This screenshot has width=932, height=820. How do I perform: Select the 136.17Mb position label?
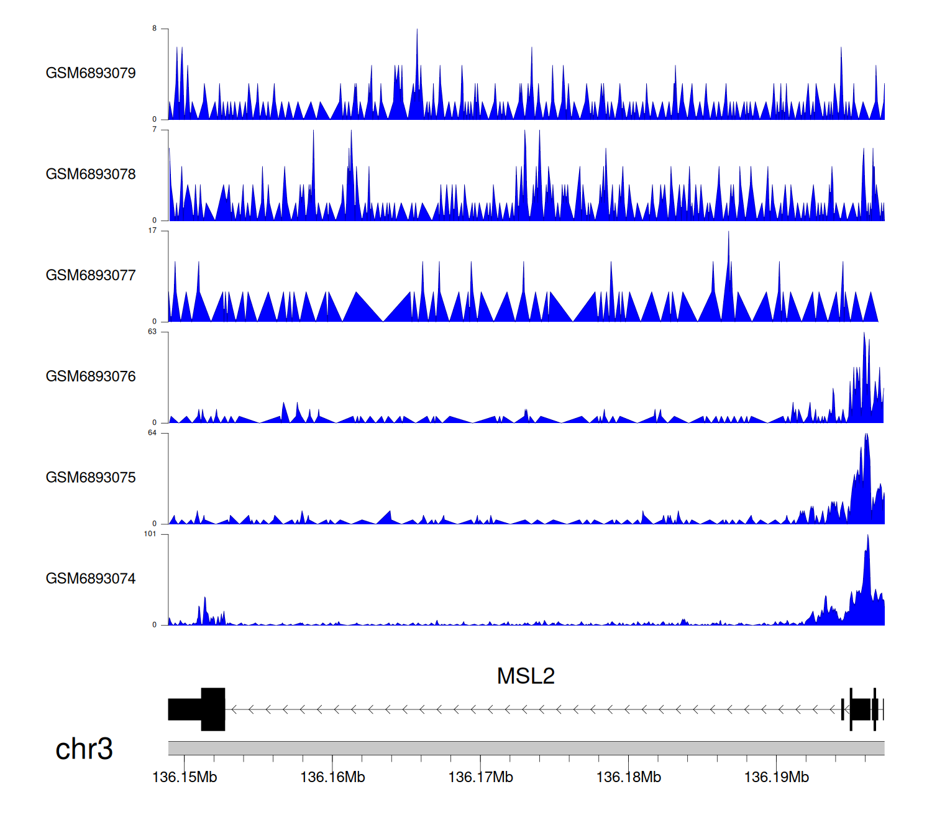(x=480, y=778)
